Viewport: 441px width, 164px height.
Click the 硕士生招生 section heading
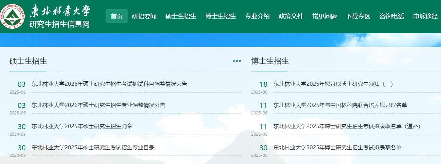coord(28,61)
